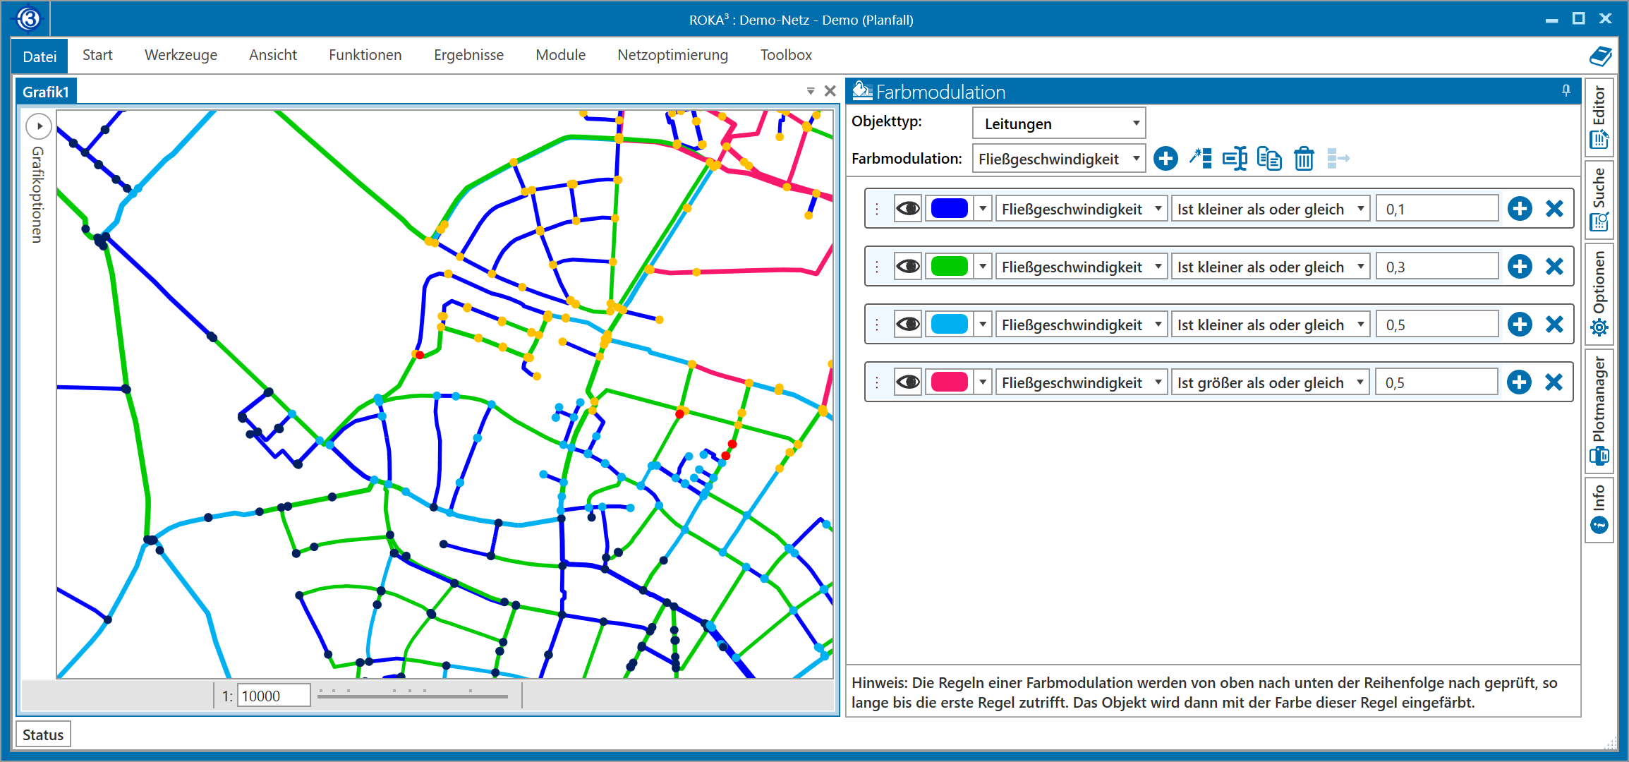The width and height of the screenshot is (1629, 762).
Task: Open 'Ist größer als oder gleich' operator dropdown
Action: pos(1270,382)
